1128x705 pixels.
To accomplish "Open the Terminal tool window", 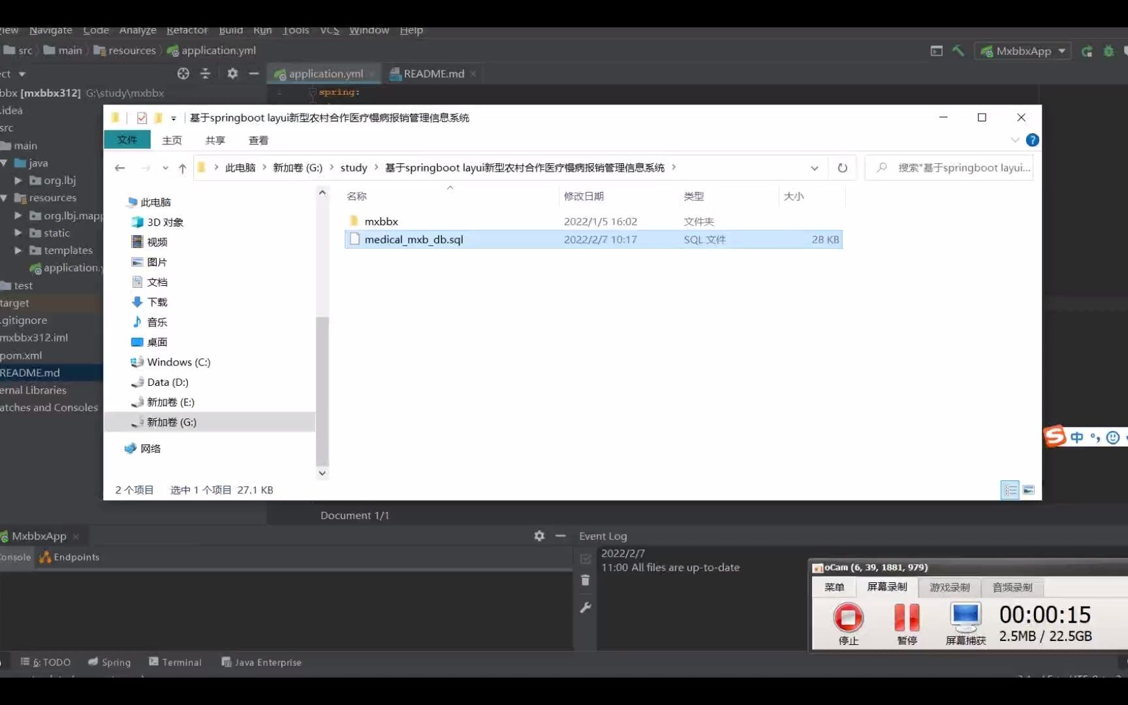I will [175, 662].
